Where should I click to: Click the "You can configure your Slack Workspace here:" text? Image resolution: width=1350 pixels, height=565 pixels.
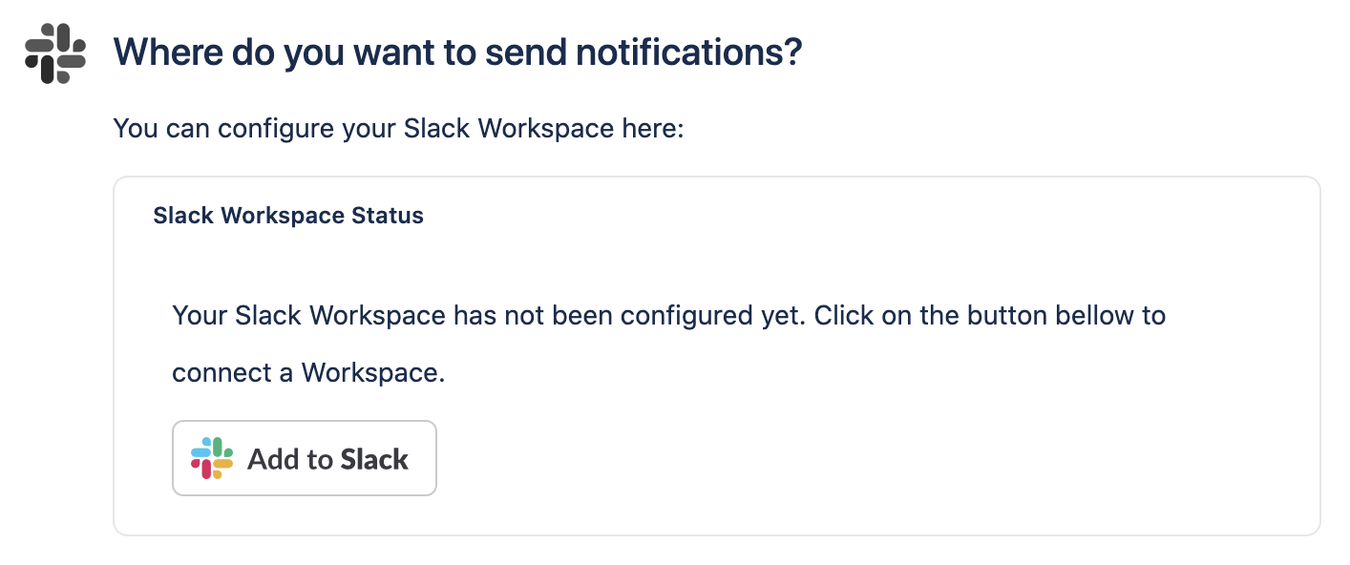click(x=398, y=128)
